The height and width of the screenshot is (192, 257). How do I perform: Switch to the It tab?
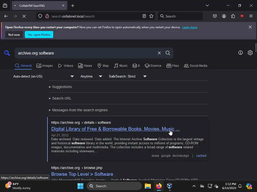(136, 66)
